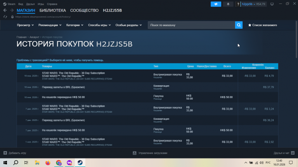The height and width of the screenshot is (167, 298).
Task: Go to Аккаунт breadcrumb
Action: click(34, 37)
